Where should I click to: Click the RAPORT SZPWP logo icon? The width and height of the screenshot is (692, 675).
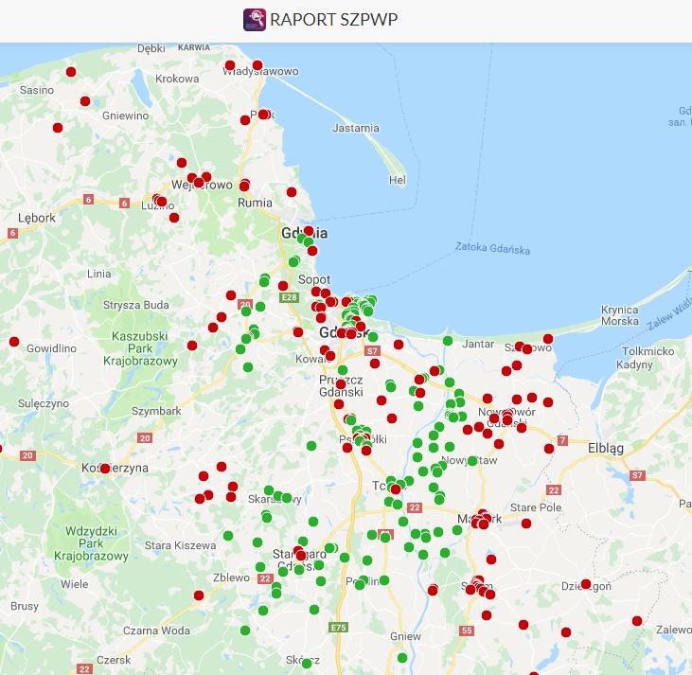[x=255, y=20]
